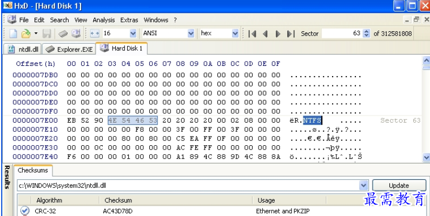The height and width of the screenshot is (216, 430).
Task: Switch to the ntdll.dll tab
Action: coord(23,49)
